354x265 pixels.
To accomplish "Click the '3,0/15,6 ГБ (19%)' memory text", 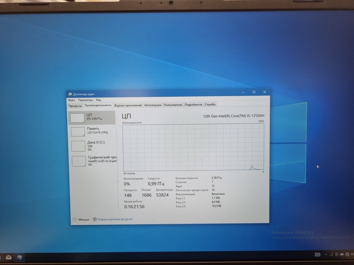I will [x=98, y=132].
